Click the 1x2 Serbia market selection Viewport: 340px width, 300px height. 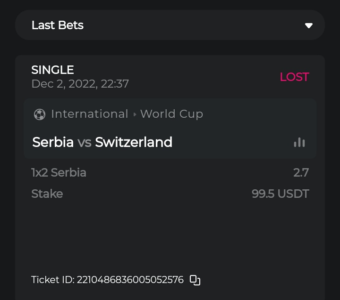coord(59,173)
